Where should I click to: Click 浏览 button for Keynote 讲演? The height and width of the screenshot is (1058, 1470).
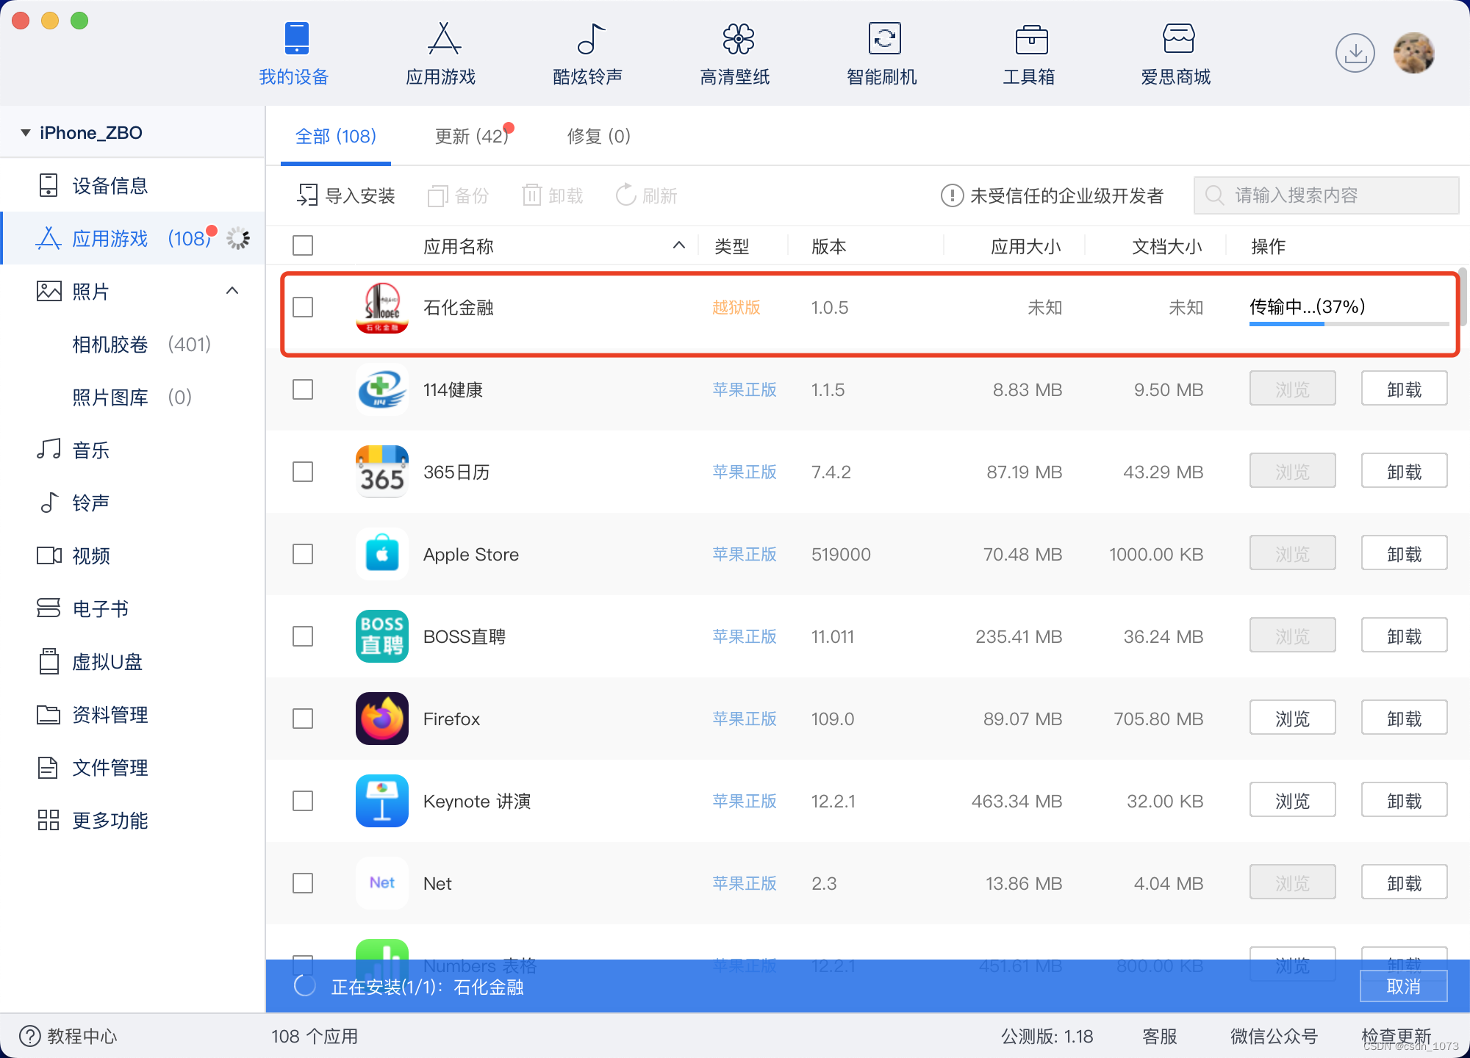click(x=1292, y=800)
